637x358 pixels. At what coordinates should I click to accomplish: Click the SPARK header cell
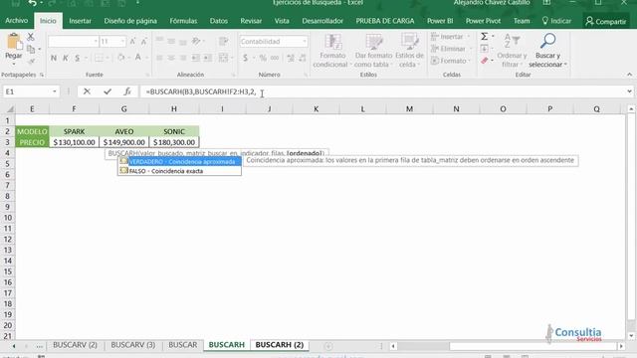(74, 131)
